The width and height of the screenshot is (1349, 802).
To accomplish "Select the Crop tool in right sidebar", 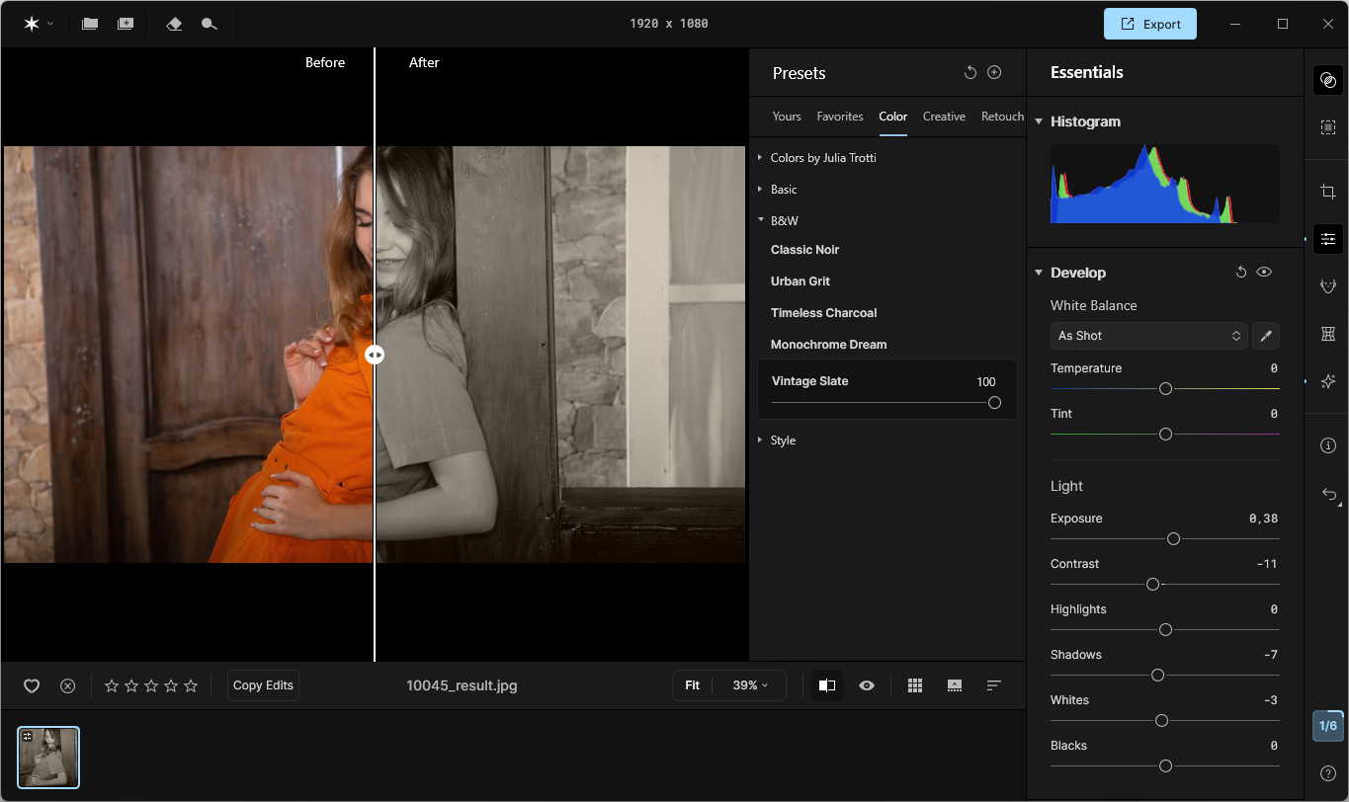I will coord(1328,192).
